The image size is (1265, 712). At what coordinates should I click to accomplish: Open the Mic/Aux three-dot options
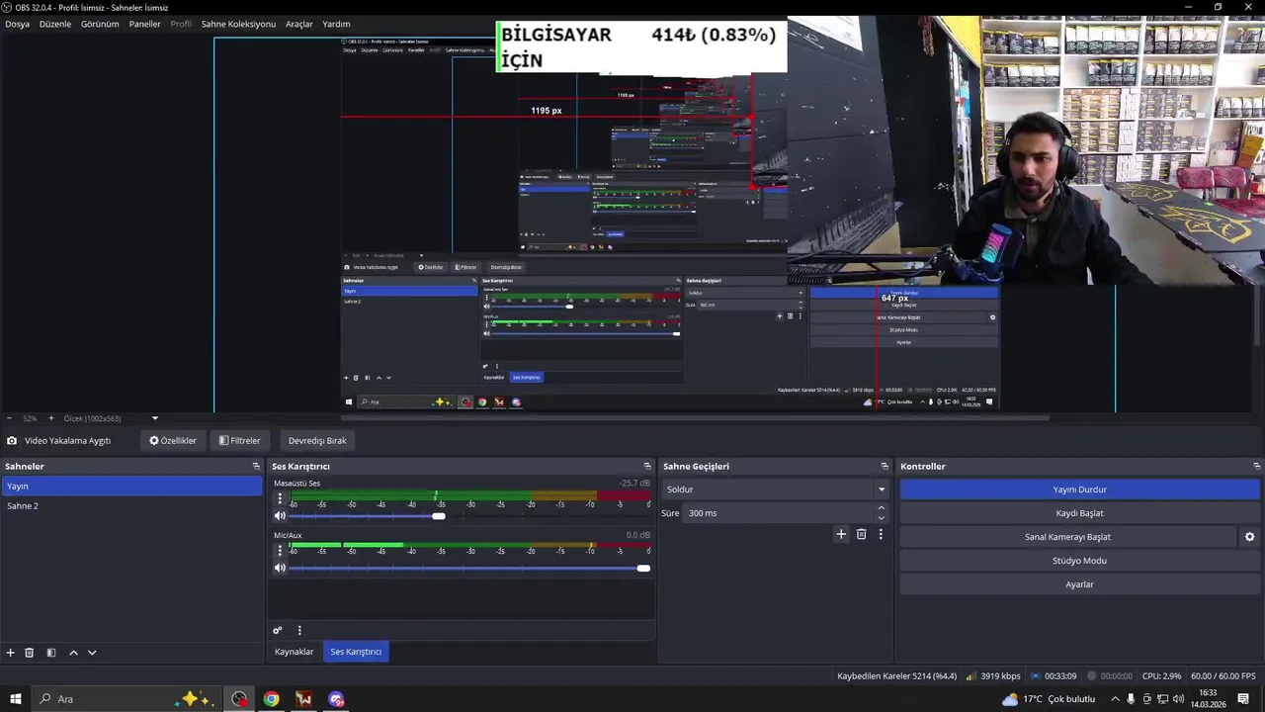pyautogui.click(x=280, y=550)
